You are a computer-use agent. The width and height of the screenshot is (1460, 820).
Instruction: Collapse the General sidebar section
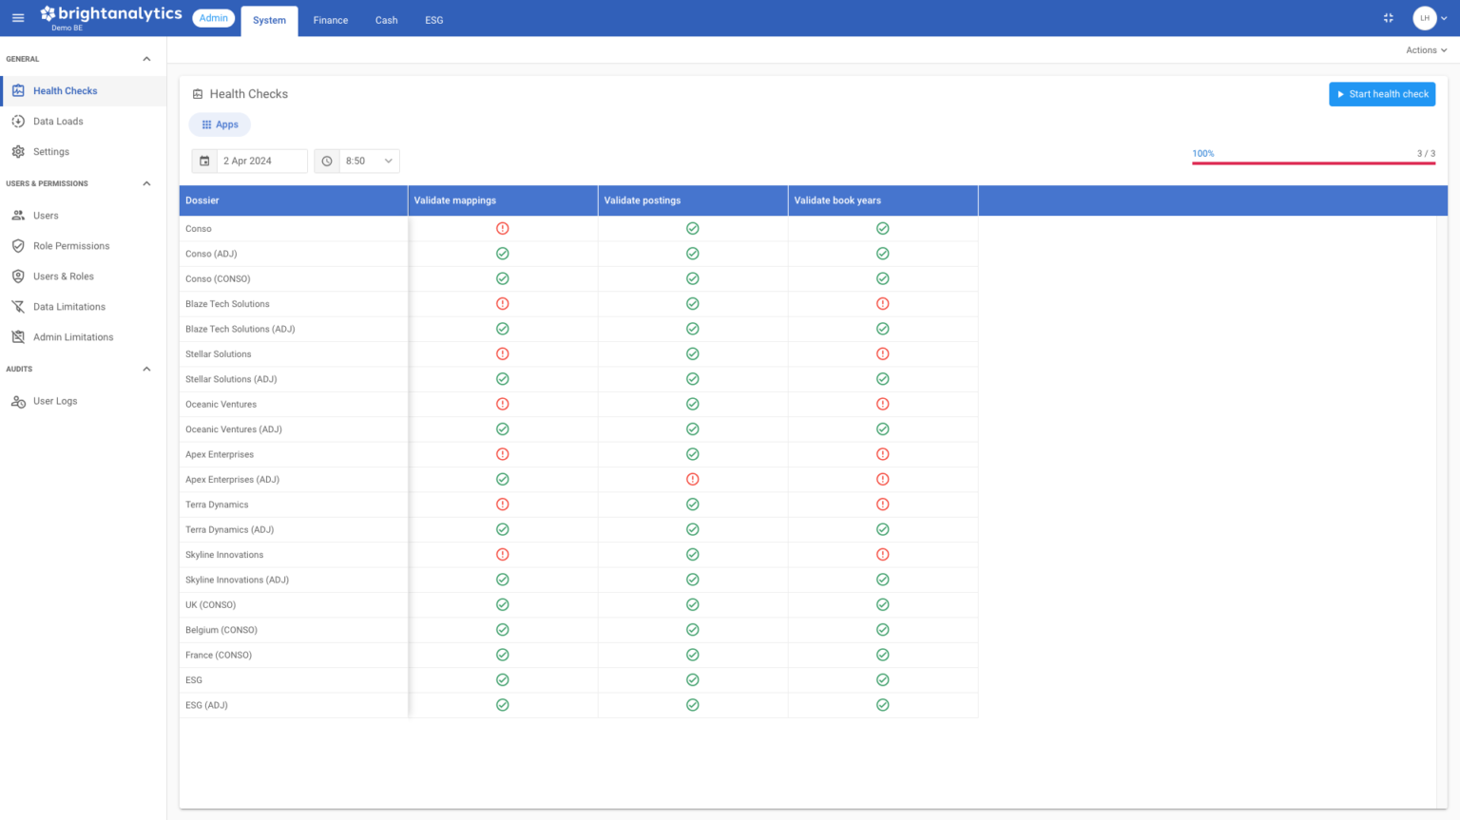[x=146, y=59]
